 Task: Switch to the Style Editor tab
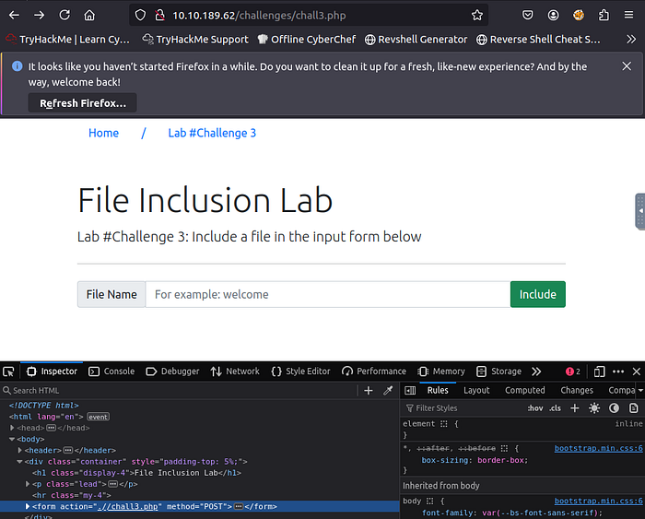click(300, 372)
